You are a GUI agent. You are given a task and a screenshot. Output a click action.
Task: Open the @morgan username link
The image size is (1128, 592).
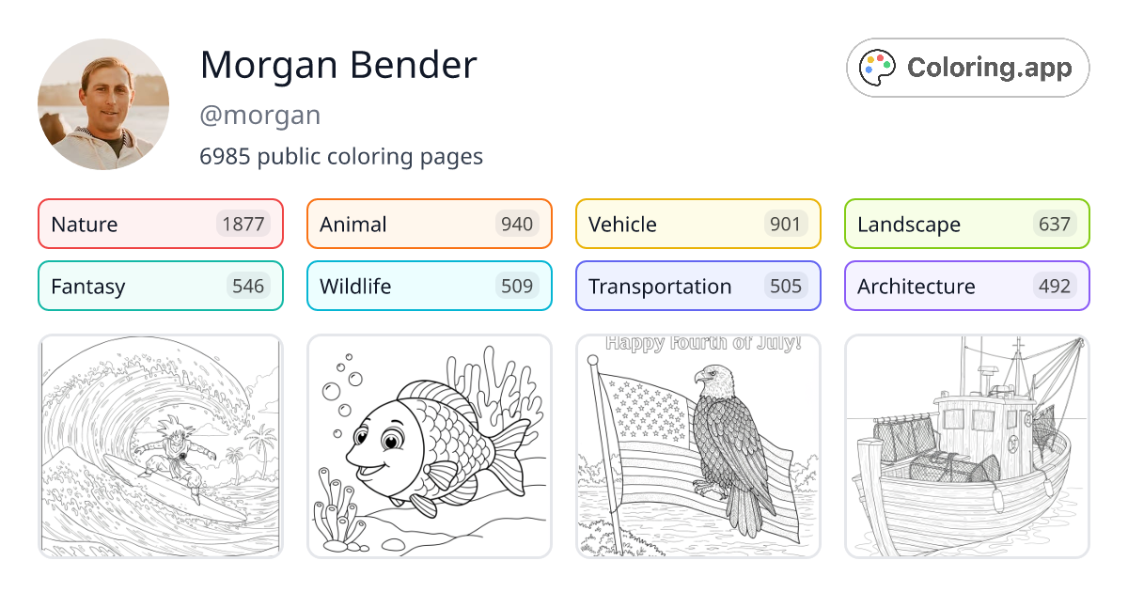click(259, 115)
